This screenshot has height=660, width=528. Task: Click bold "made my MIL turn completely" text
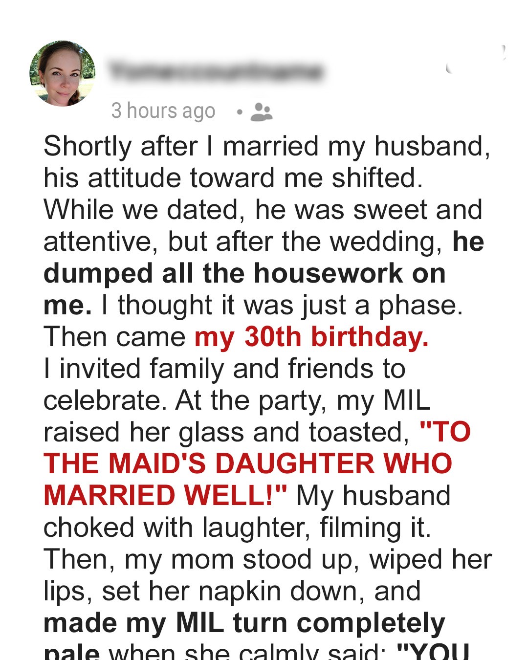[244, 623]
